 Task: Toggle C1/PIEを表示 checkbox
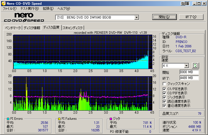tap(164, 89)
